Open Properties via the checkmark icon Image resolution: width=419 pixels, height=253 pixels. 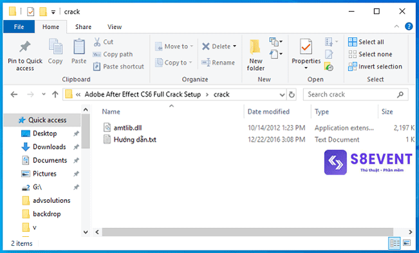(306, 47)
